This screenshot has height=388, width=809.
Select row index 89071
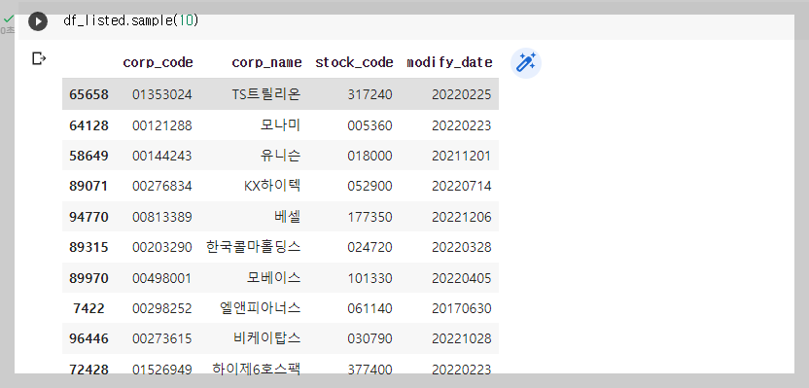pyautogui.click(x=88, y=186)
